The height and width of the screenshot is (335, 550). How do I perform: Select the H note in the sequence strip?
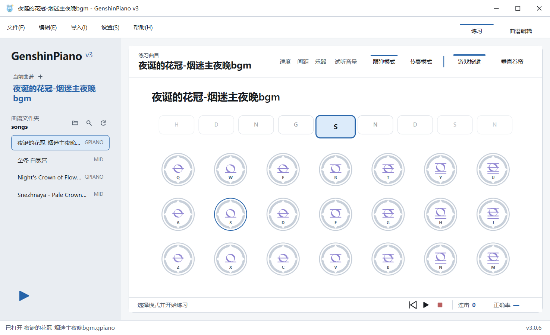click(176, 125)
